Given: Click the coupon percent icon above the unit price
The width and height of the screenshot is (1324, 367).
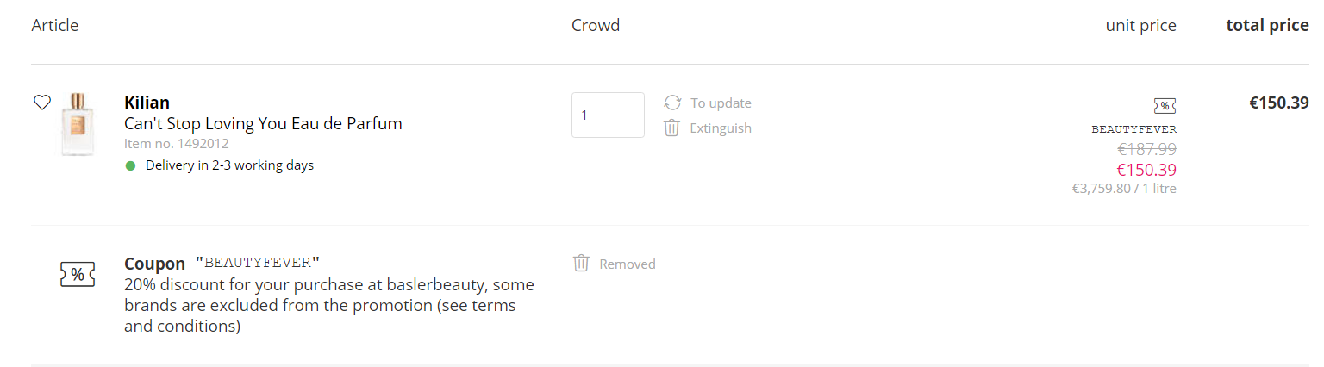Looking at the screenshot, I should pyautogui.click(x=1165, y=106).
